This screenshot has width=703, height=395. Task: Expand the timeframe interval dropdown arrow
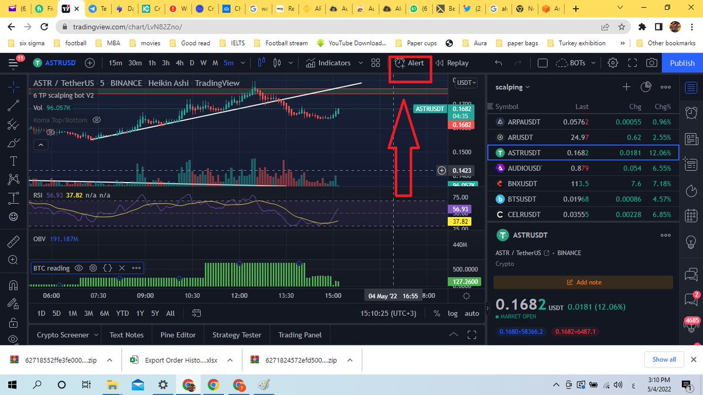[x=242, y=63]
